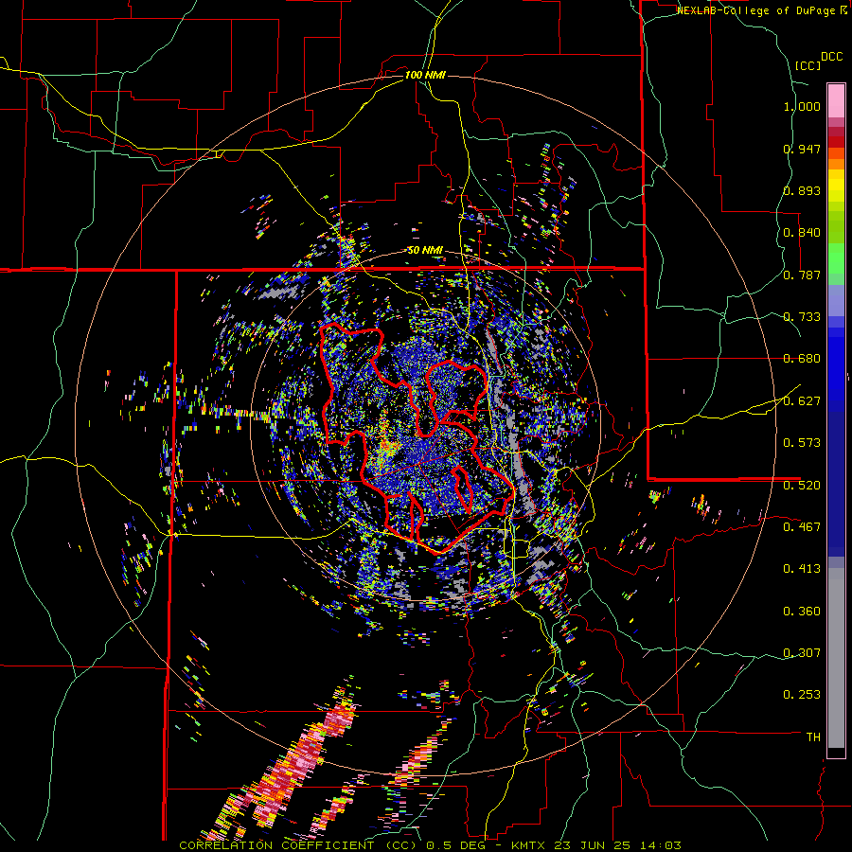Click the DCC label above the legend
852x852 pixels.
tap(831, 57)
